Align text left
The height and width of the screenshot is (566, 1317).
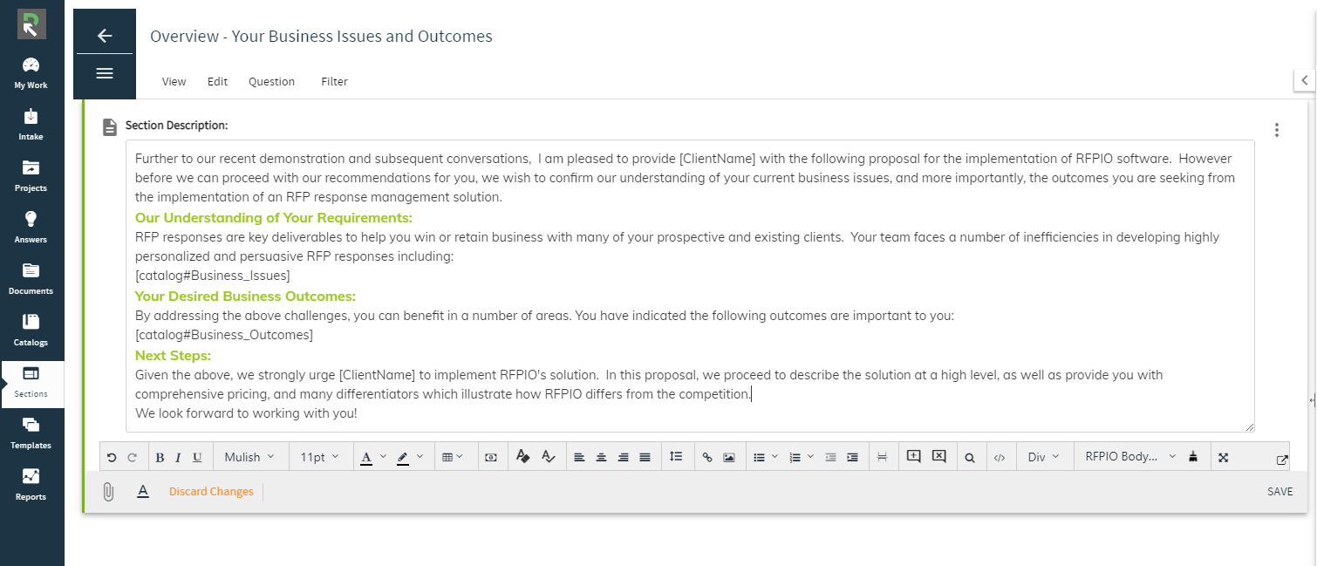(x=579, y=457)
